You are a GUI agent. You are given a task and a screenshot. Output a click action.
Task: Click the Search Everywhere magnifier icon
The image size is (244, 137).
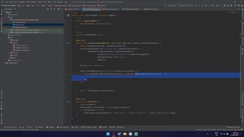tap(235, 6)
